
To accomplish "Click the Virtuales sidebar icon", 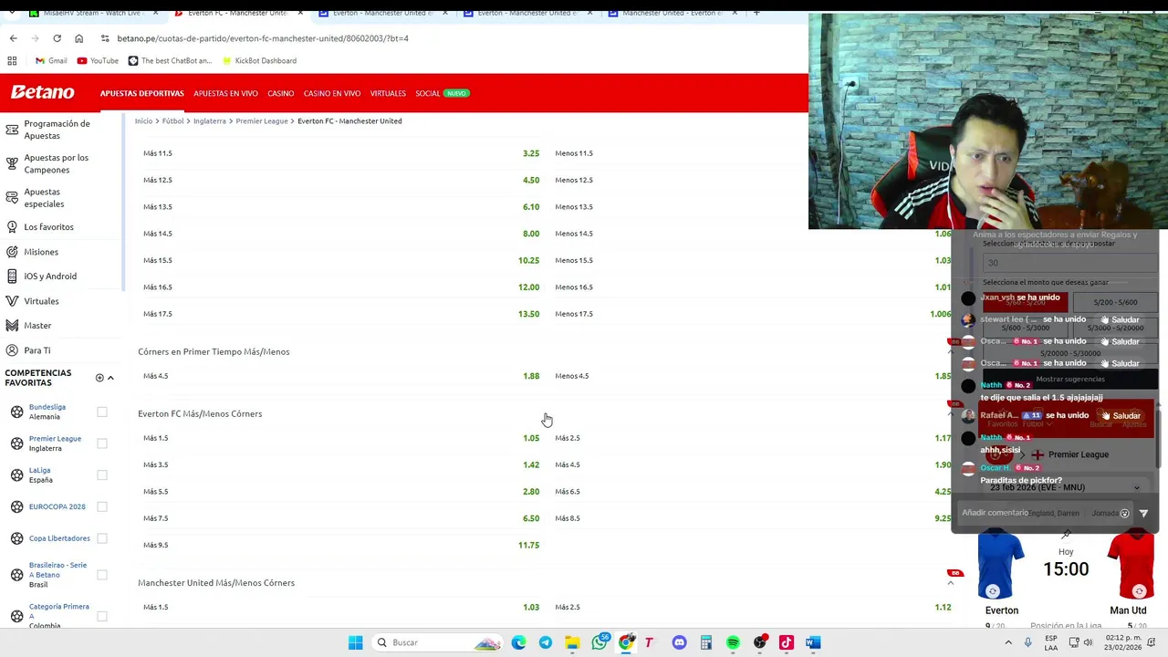I will [x=12, y=301].
